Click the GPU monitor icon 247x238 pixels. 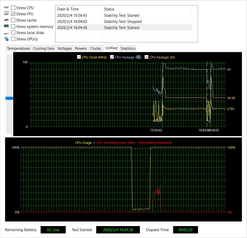[6, 39]
